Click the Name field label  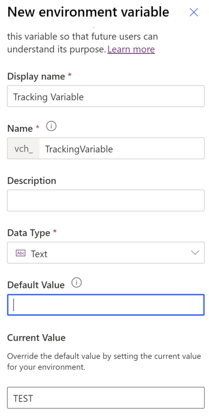click(20, 129)
